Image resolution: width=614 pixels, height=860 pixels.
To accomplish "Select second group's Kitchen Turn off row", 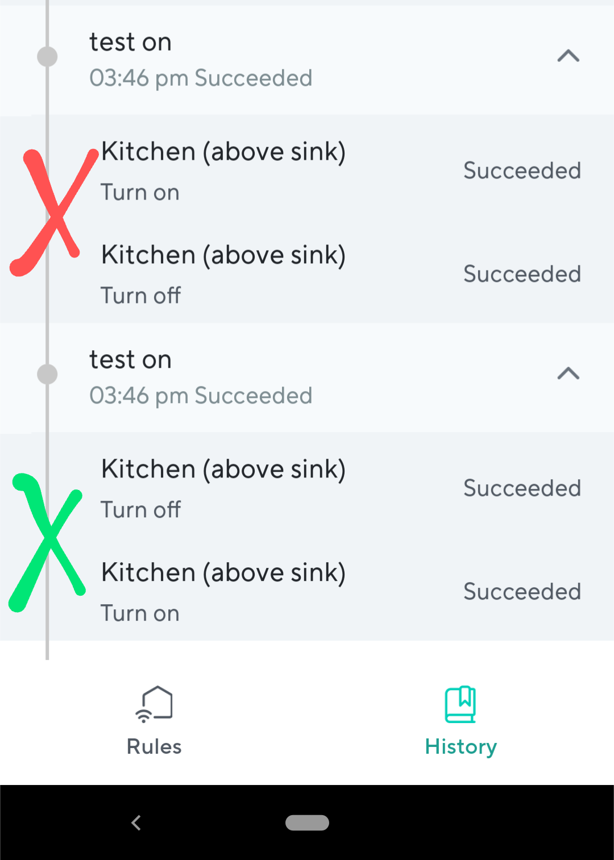I will pyautogui.click(x=307, y=489).
